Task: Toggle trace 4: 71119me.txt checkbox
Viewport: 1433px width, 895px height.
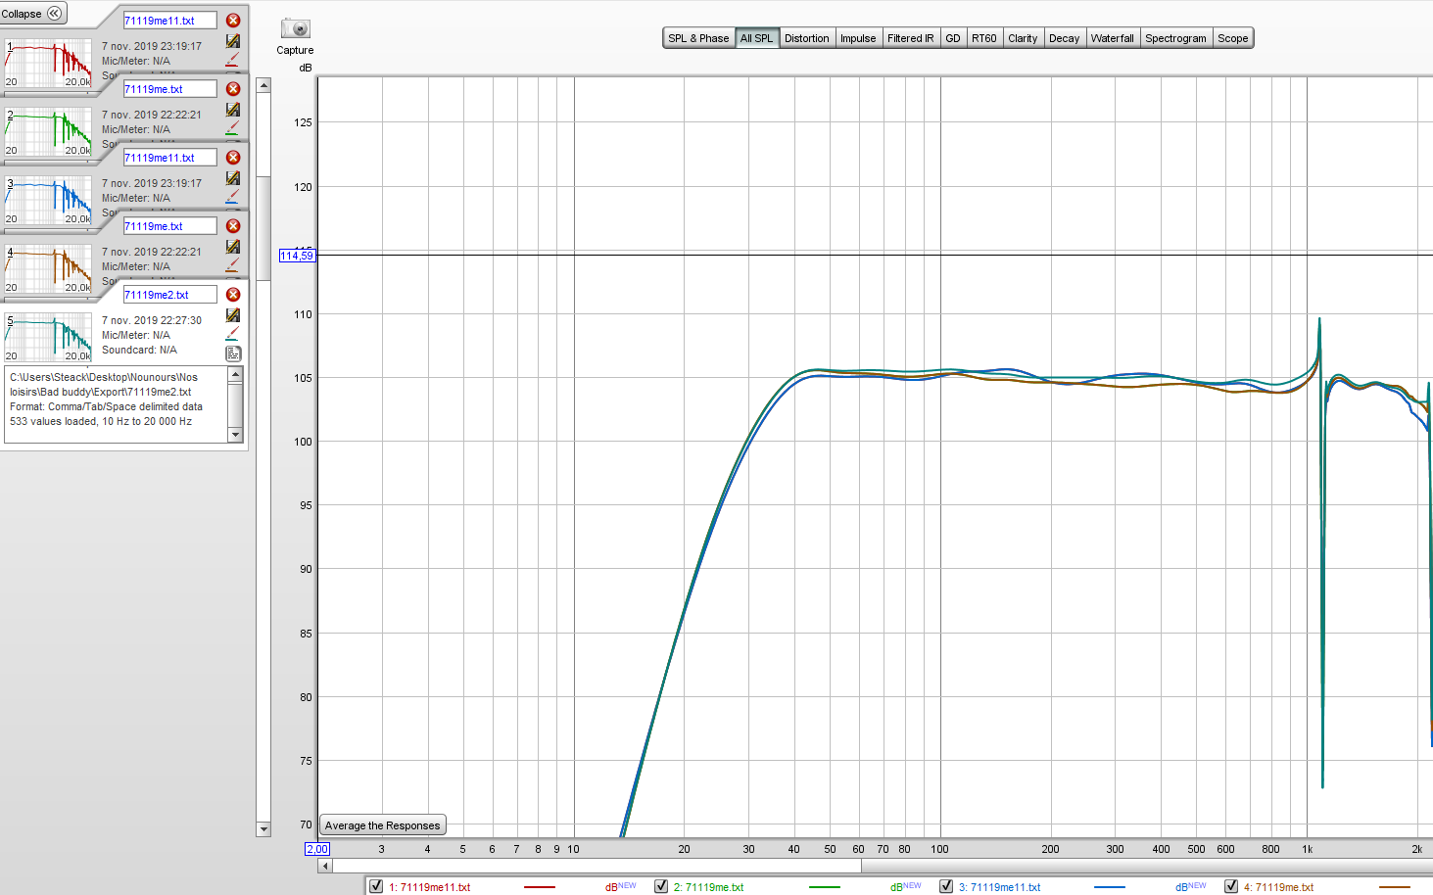Action: (1231, 886)
